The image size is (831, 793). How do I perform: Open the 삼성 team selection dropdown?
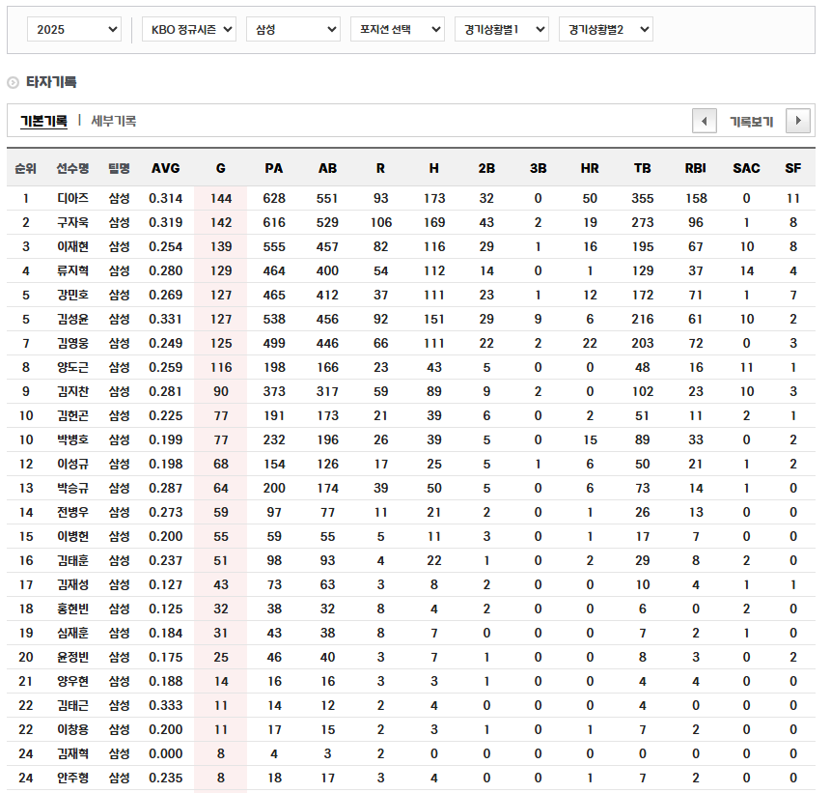coord(292,29)
